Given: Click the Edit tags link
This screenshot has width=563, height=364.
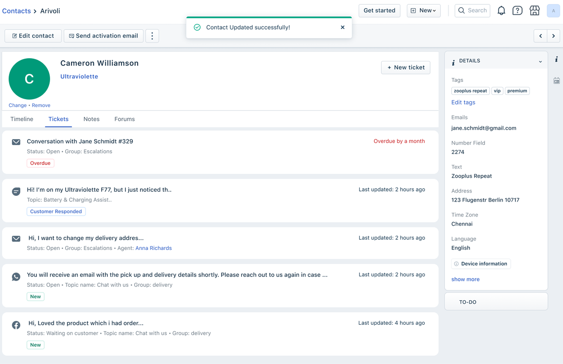Looking at the screenshot, I should (x=463, y=102).
